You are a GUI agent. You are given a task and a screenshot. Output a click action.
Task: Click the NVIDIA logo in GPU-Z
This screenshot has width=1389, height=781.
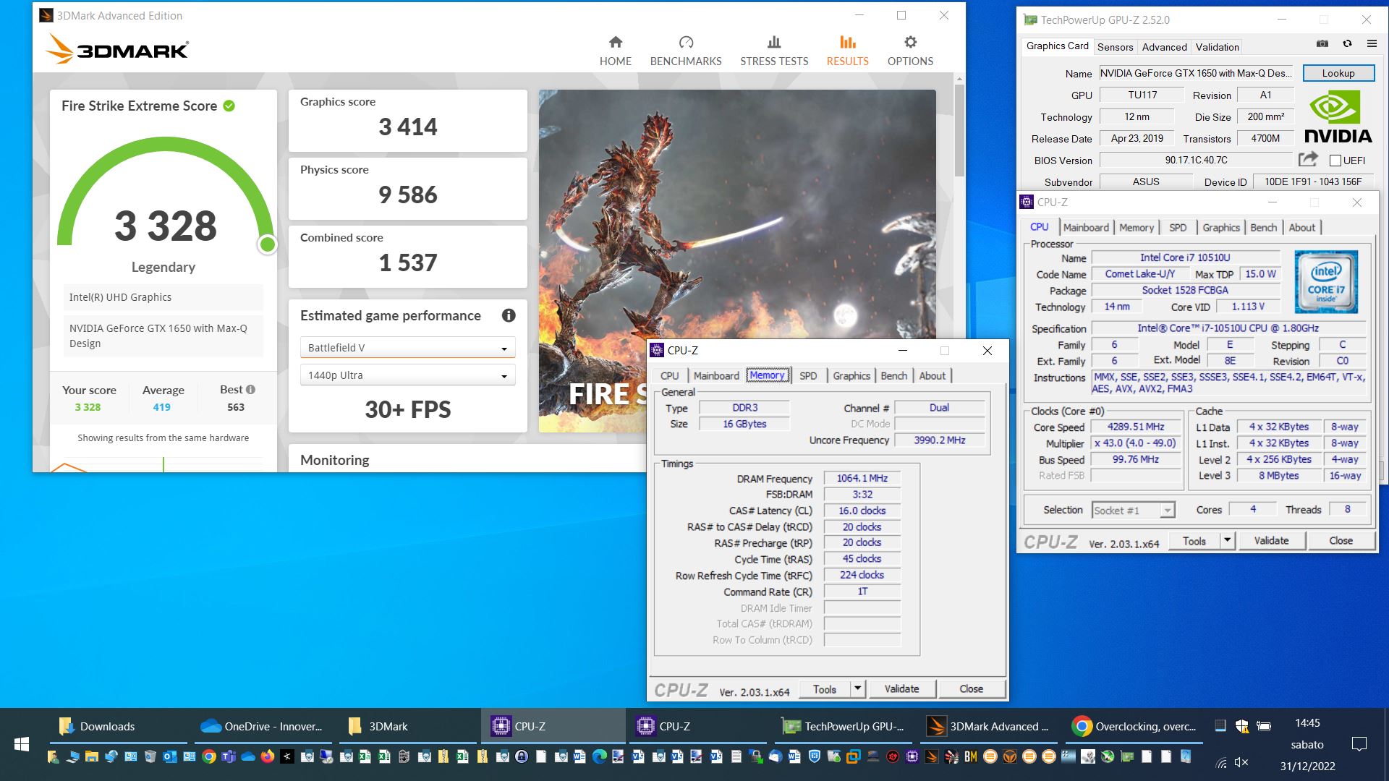1338,116
